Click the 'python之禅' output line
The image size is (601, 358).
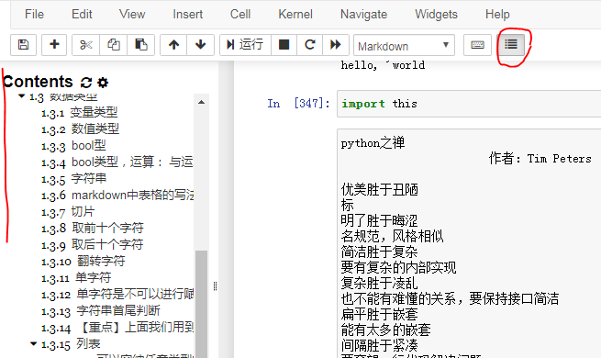(x=373, y=143)
